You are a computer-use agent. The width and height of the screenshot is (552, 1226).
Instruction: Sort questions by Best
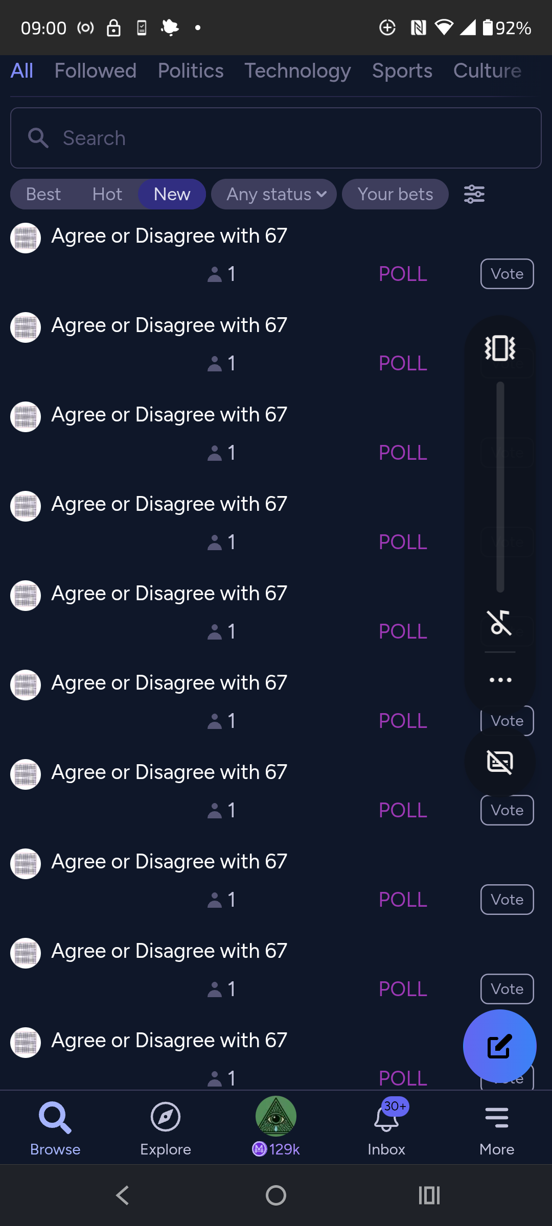click(x=43, y=194)
